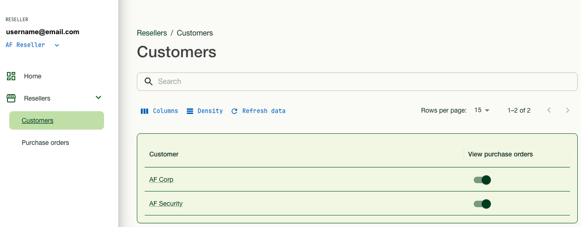Click the Resellers breadcrumb link
The height and width of the screenshot is (227, 581).
tap(152, 33)
